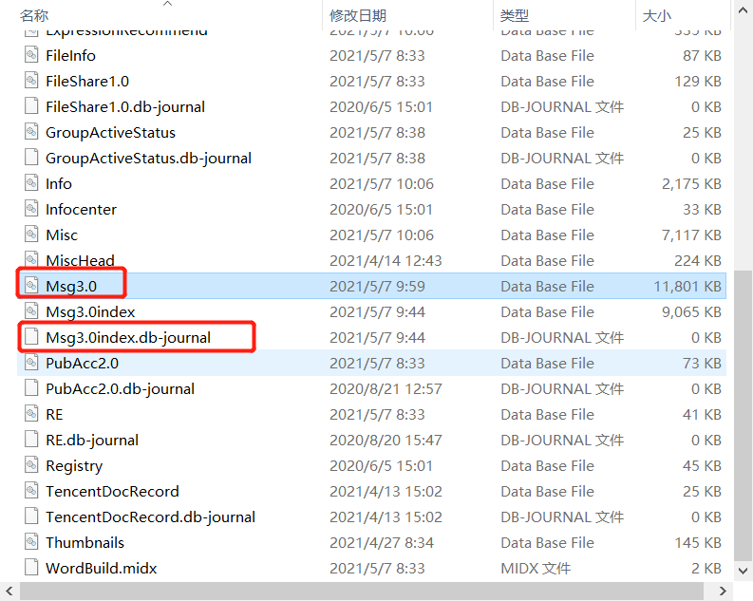Click the sort arrow above the name column

[x=168, y=4]
